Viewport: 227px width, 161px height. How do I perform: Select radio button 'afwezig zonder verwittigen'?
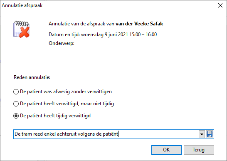[x=16, y=92]
